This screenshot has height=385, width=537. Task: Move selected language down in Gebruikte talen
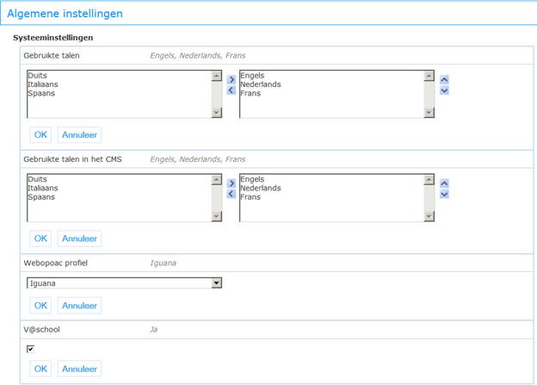pos(444,90)
